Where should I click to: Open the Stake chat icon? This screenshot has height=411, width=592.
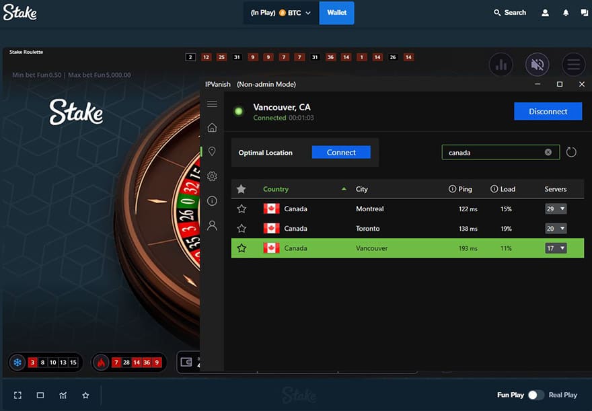585,13
